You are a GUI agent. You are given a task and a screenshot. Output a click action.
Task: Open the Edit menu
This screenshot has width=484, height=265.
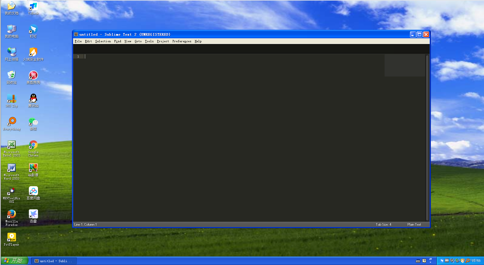pyautogui.click(x=88, y=41)
